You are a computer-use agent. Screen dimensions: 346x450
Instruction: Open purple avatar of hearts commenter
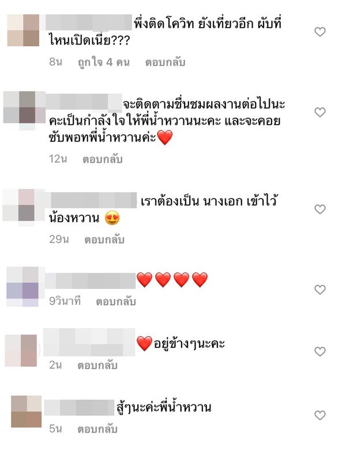[22, 287]
